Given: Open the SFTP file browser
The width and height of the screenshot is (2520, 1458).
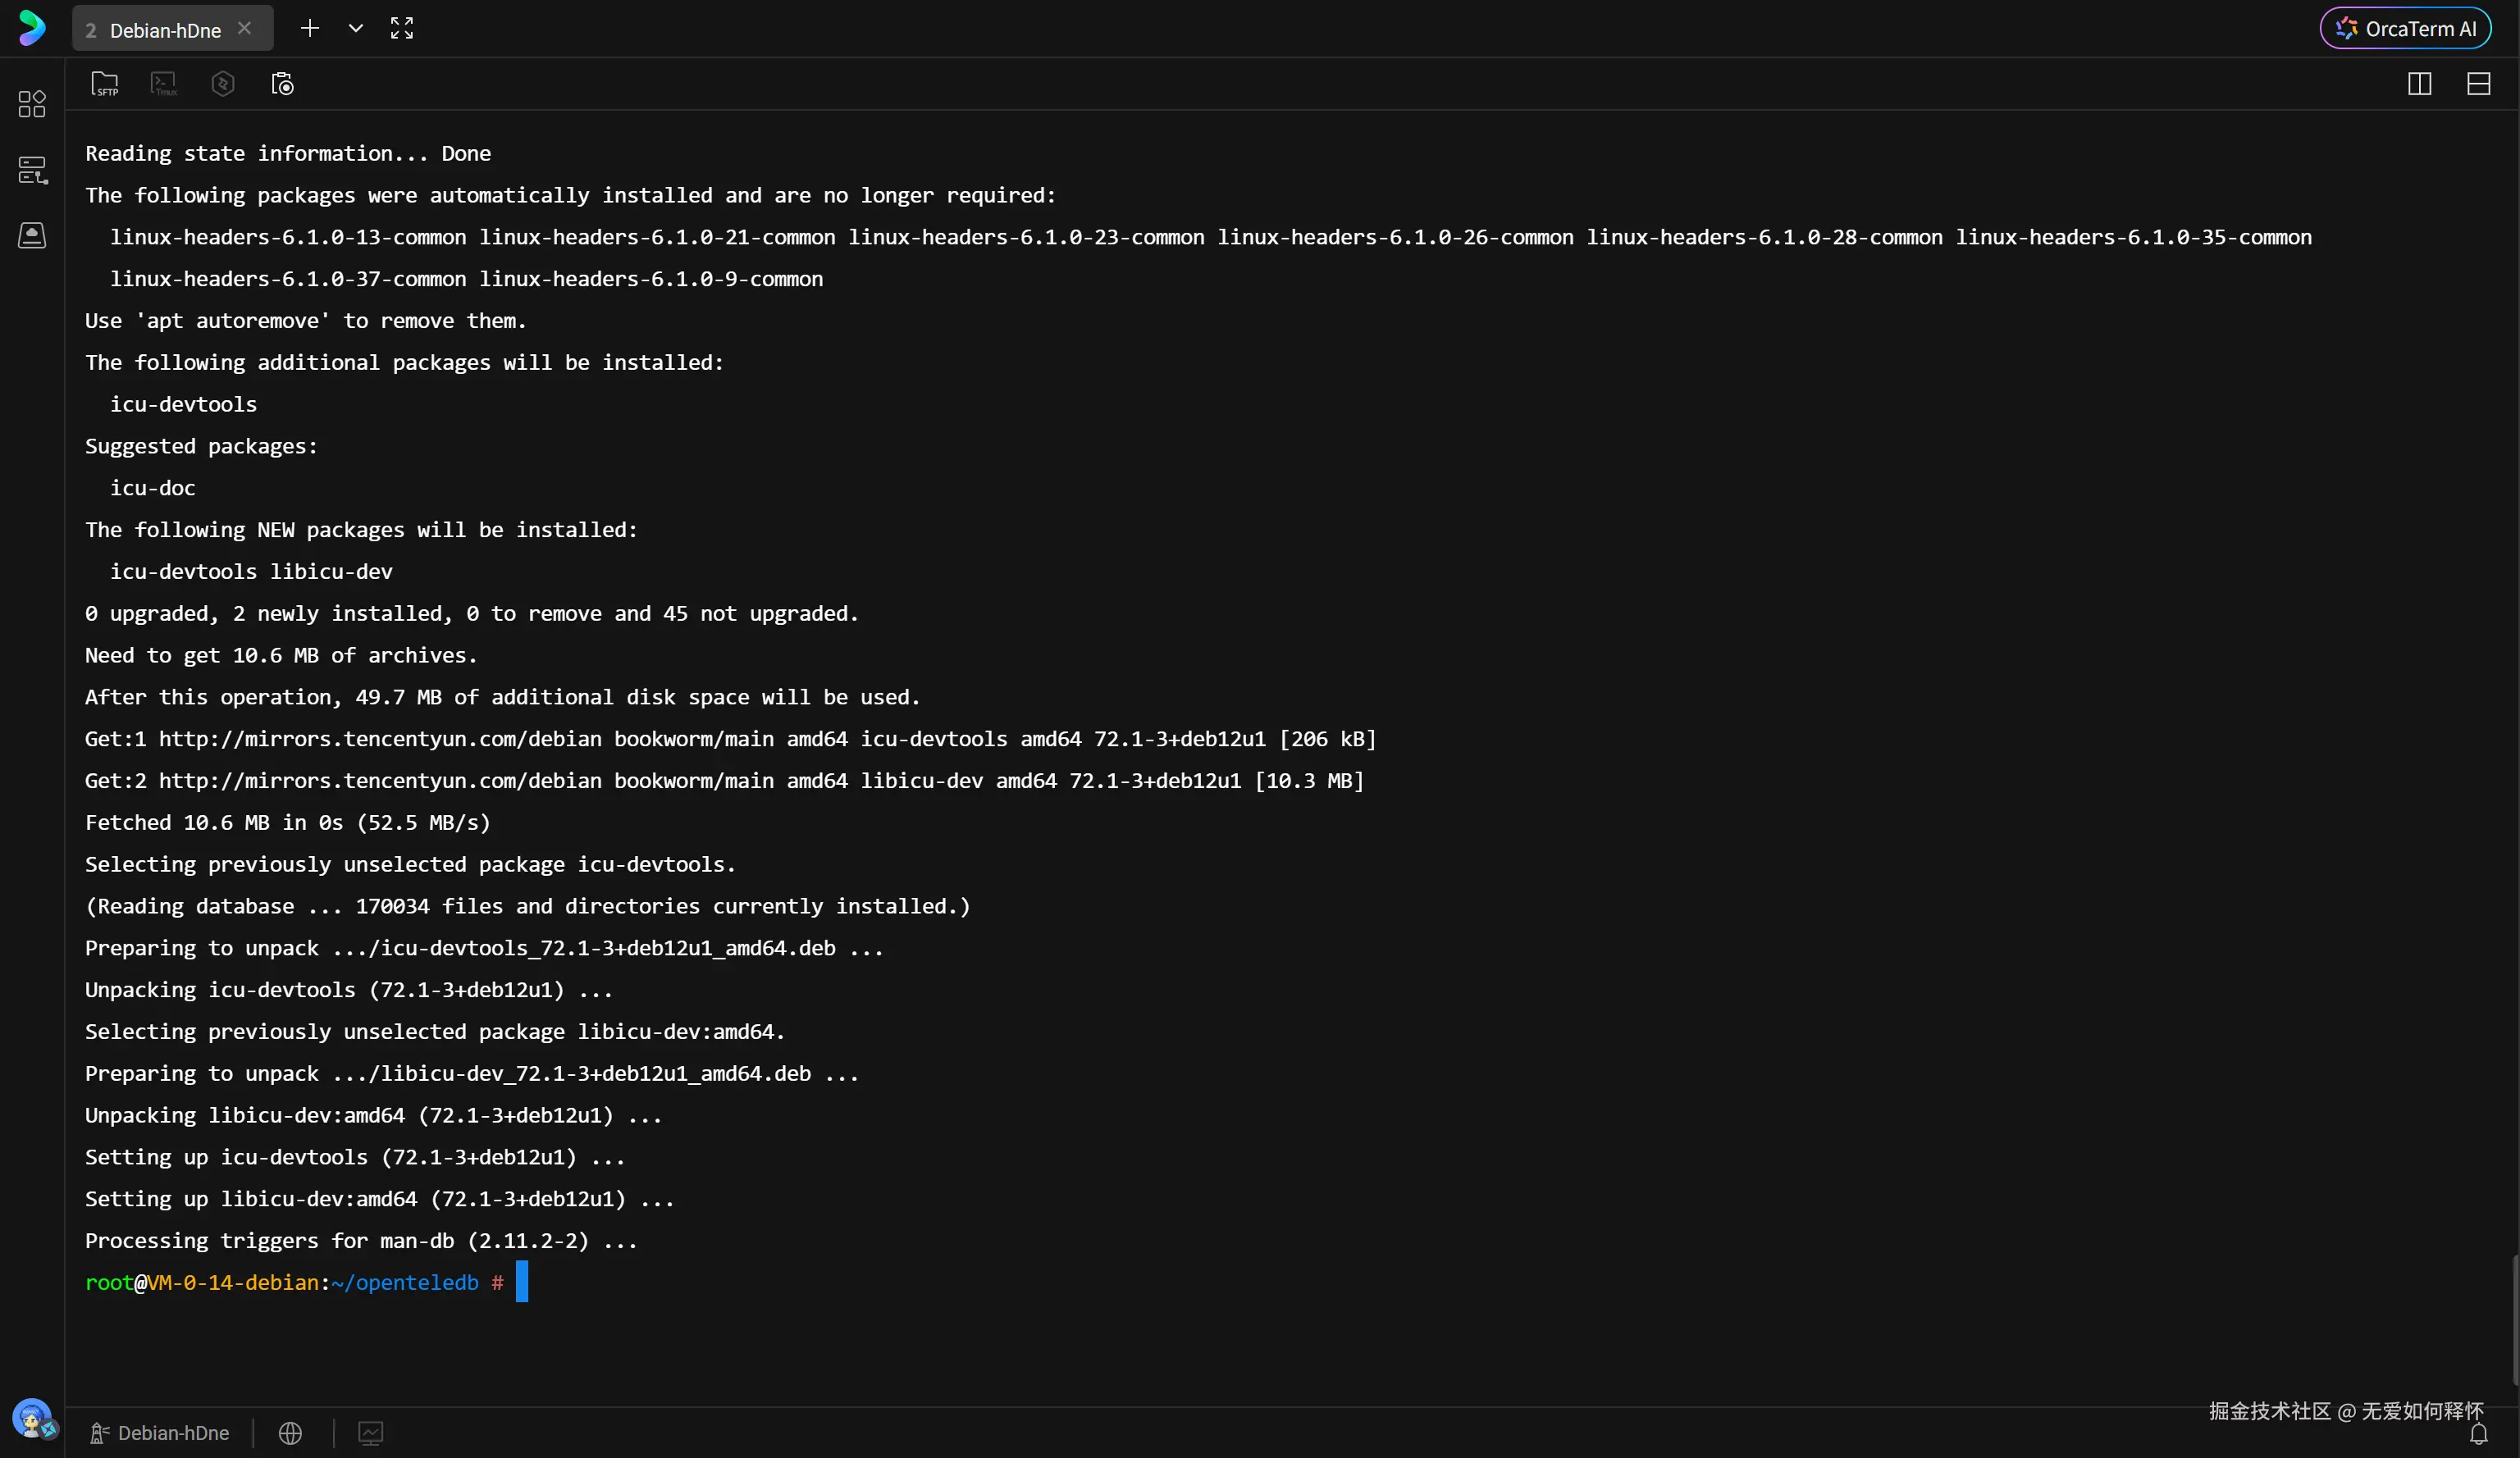Looking at the screenshot, I should pyautogui.click(x=104, y=84).
